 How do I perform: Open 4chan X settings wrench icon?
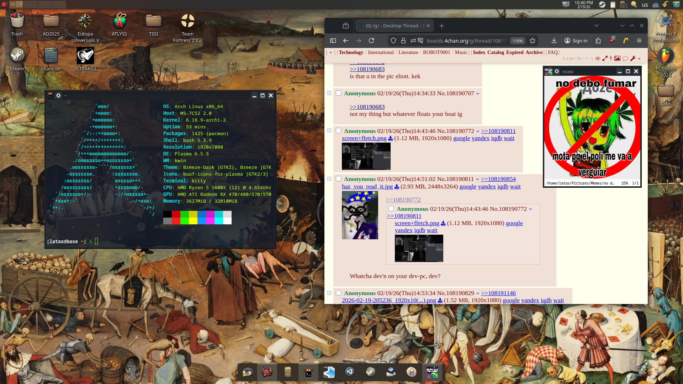pyautogui.click(x=633, y=59)
